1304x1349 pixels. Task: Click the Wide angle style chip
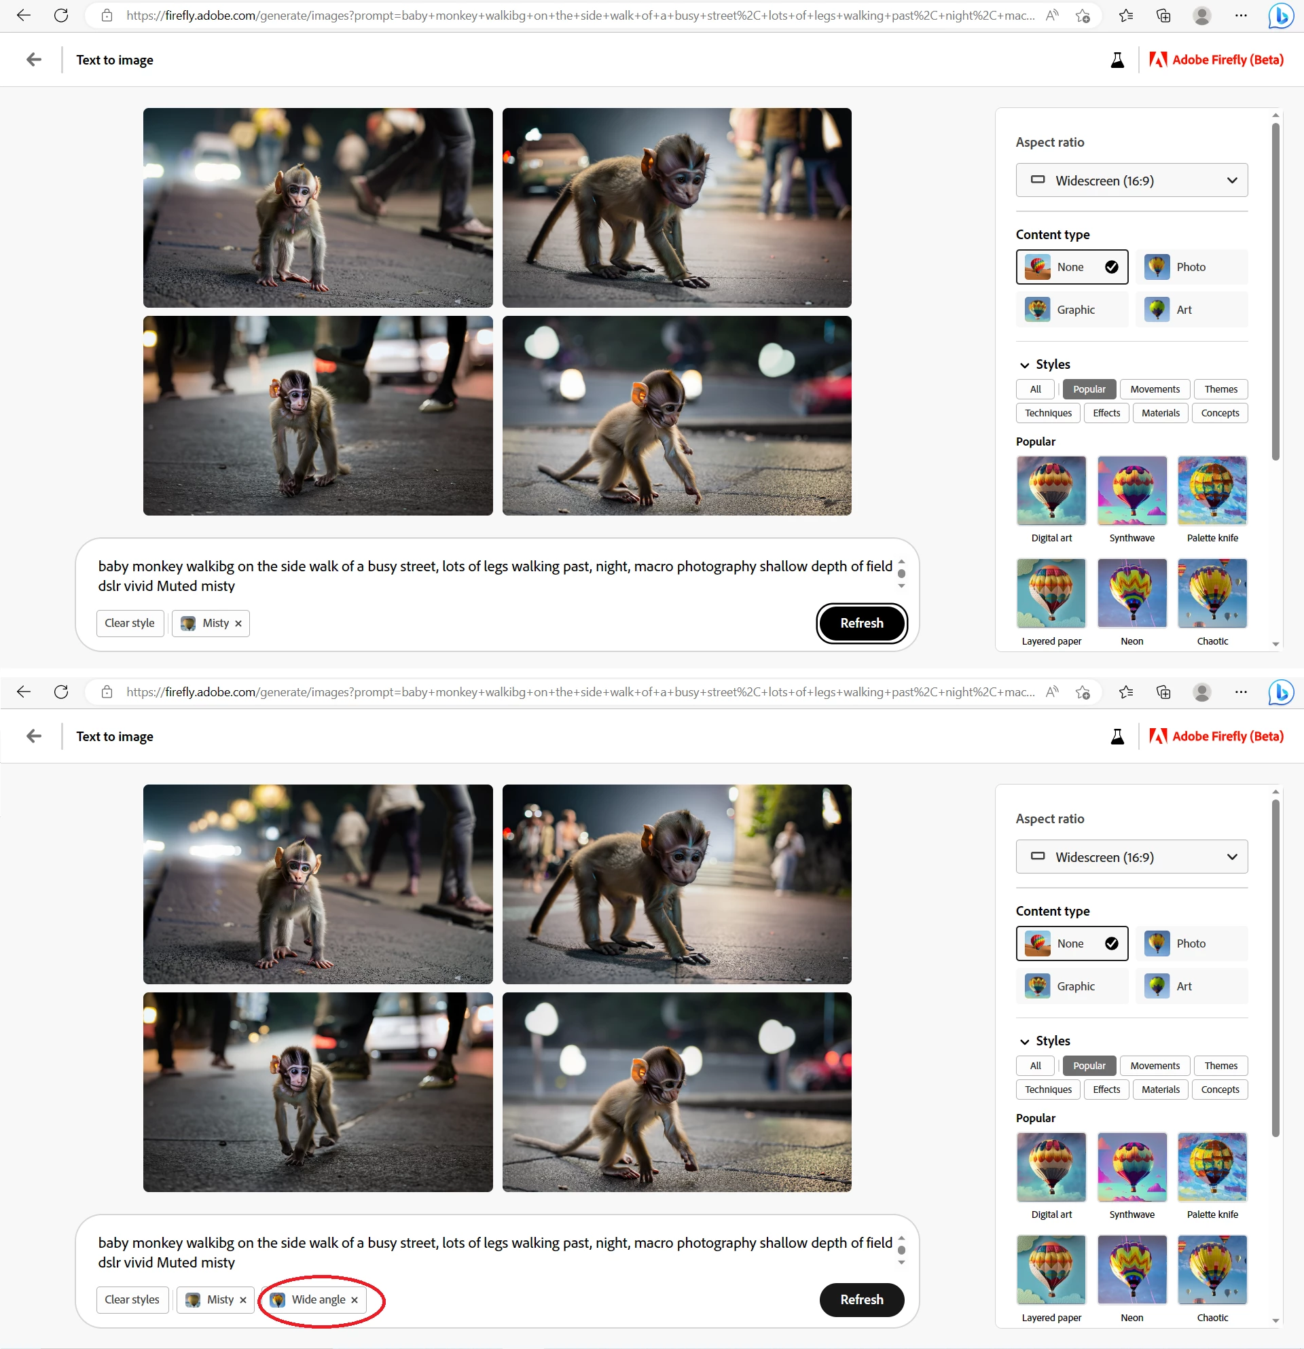317,1299
